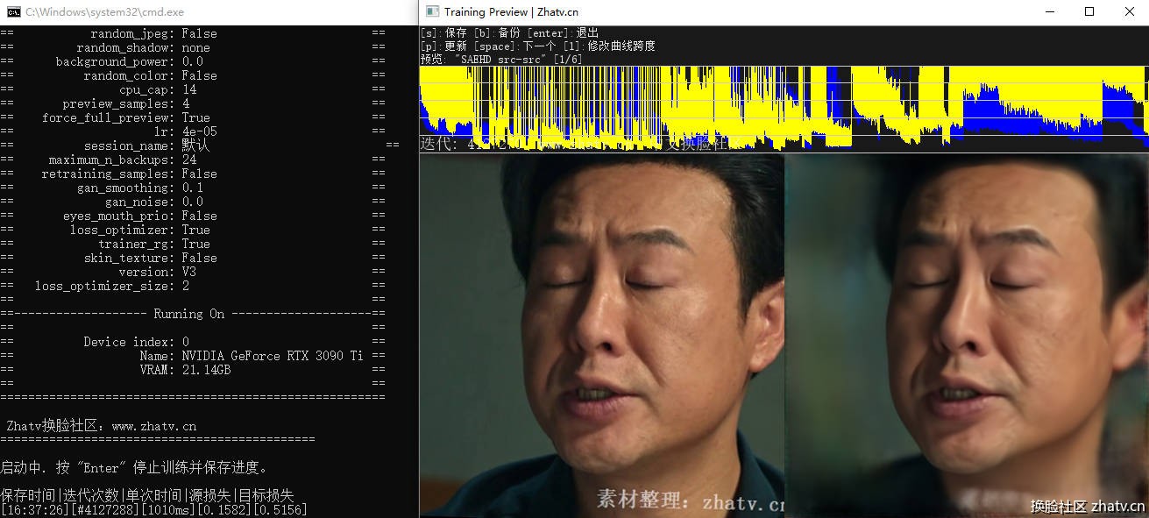Minimize the Training Preview window
This screenshot has width=1149, height=518.
tap(1049, 11)
